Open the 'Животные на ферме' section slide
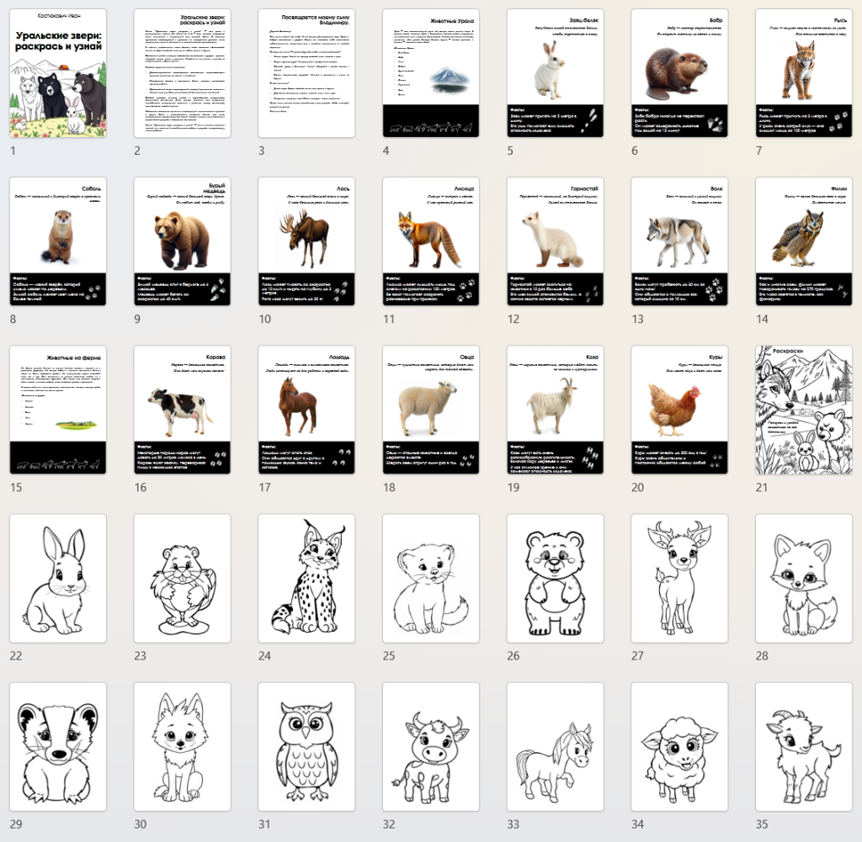The height and width of the screenshot is (842, 862). point(58,410)
